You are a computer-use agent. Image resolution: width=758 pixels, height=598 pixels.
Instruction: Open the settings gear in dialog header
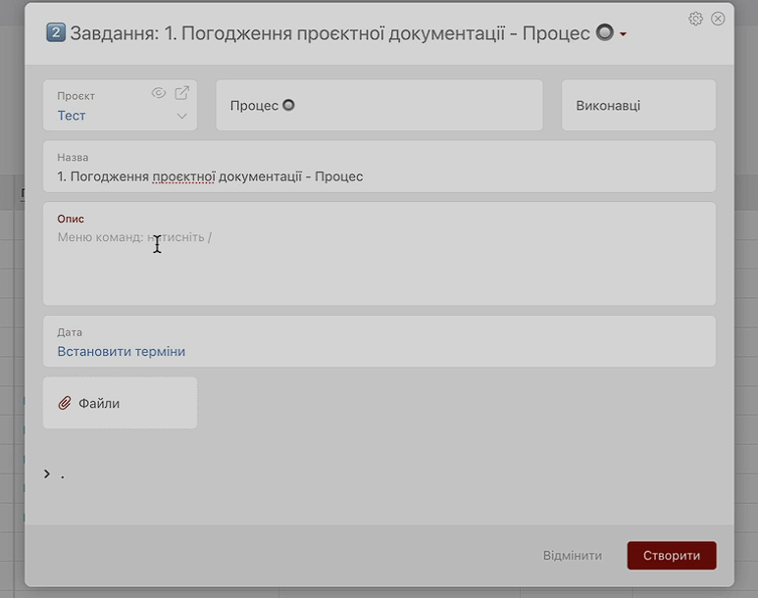tap(695, 19)
